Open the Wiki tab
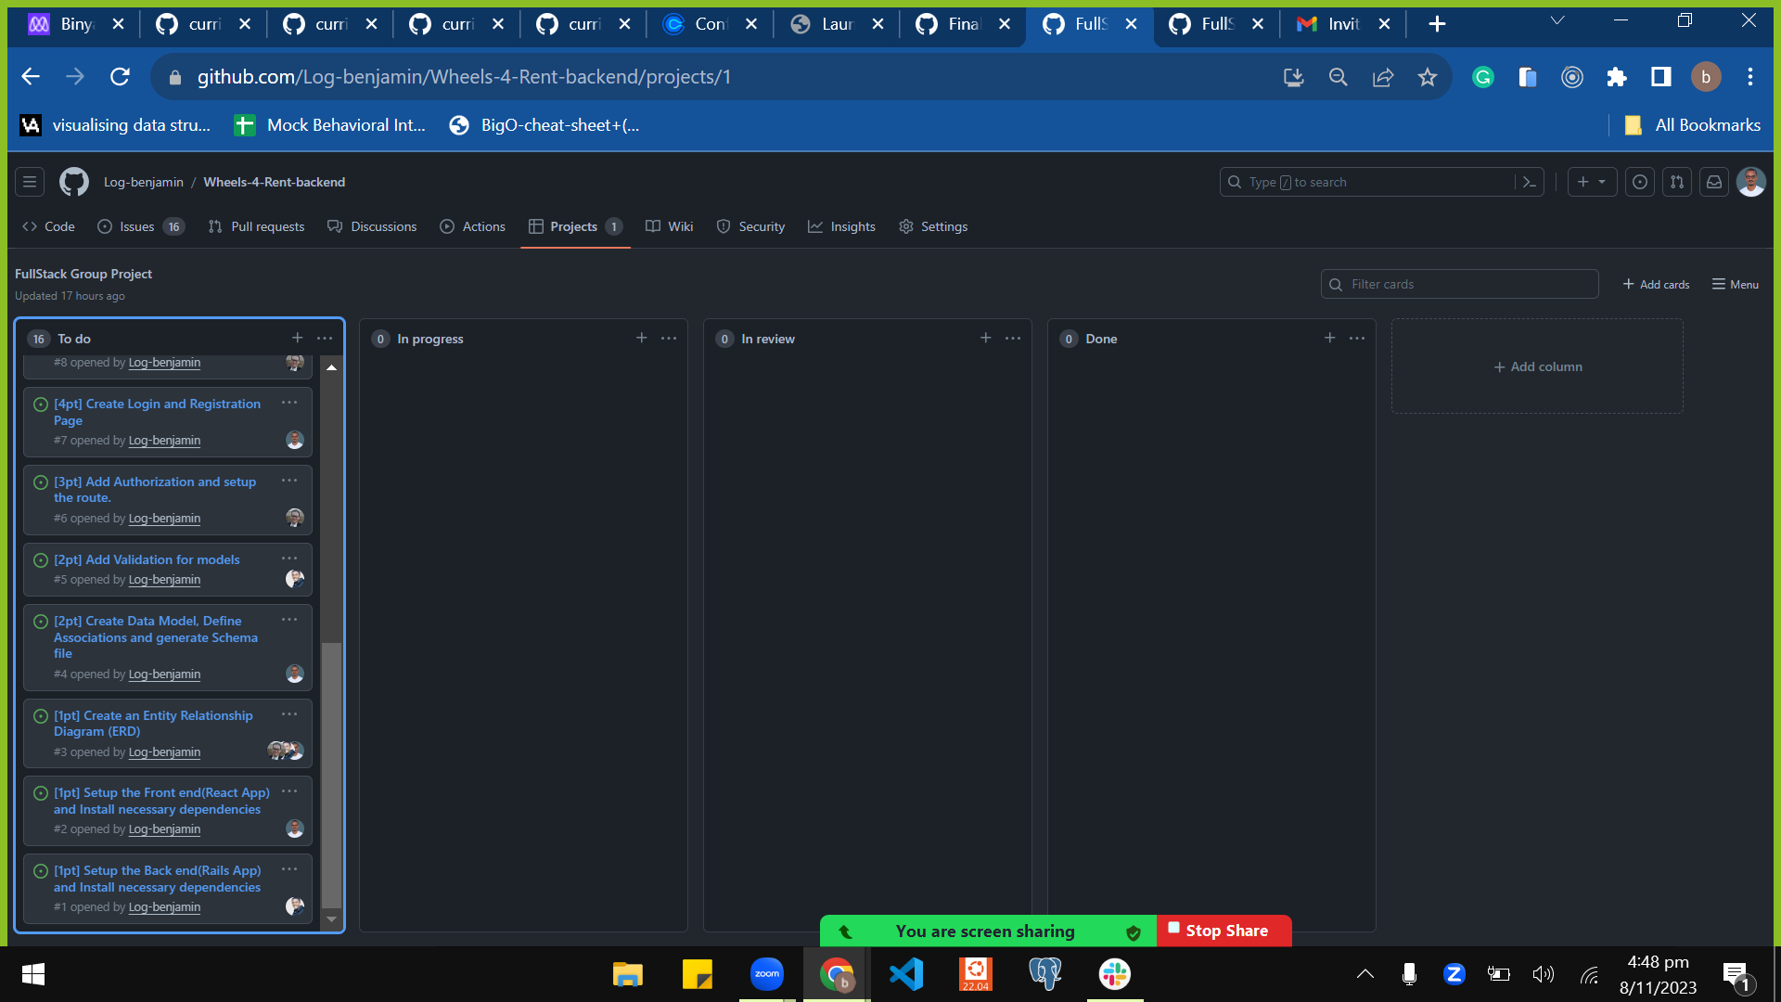1781x1002 pixels. [680, 226]
